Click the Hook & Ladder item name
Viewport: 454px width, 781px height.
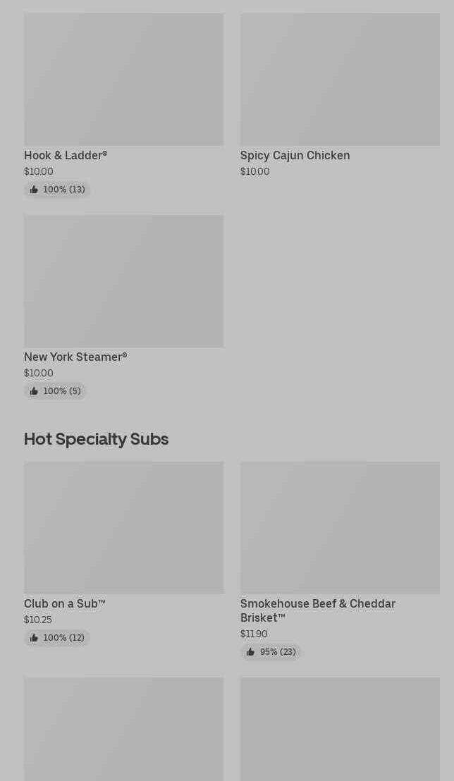(x=66, y=155)
